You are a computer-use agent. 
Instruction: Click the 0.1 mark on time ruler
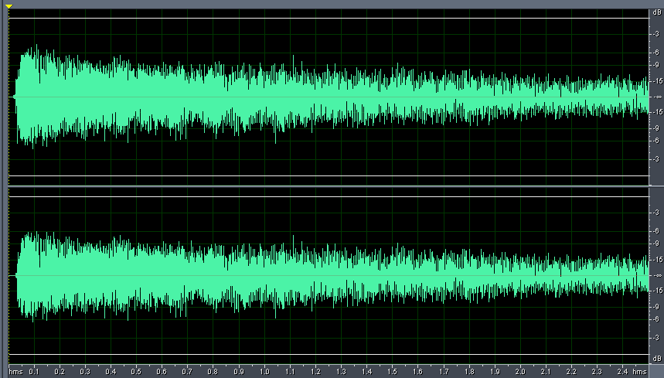click(34, 371)
